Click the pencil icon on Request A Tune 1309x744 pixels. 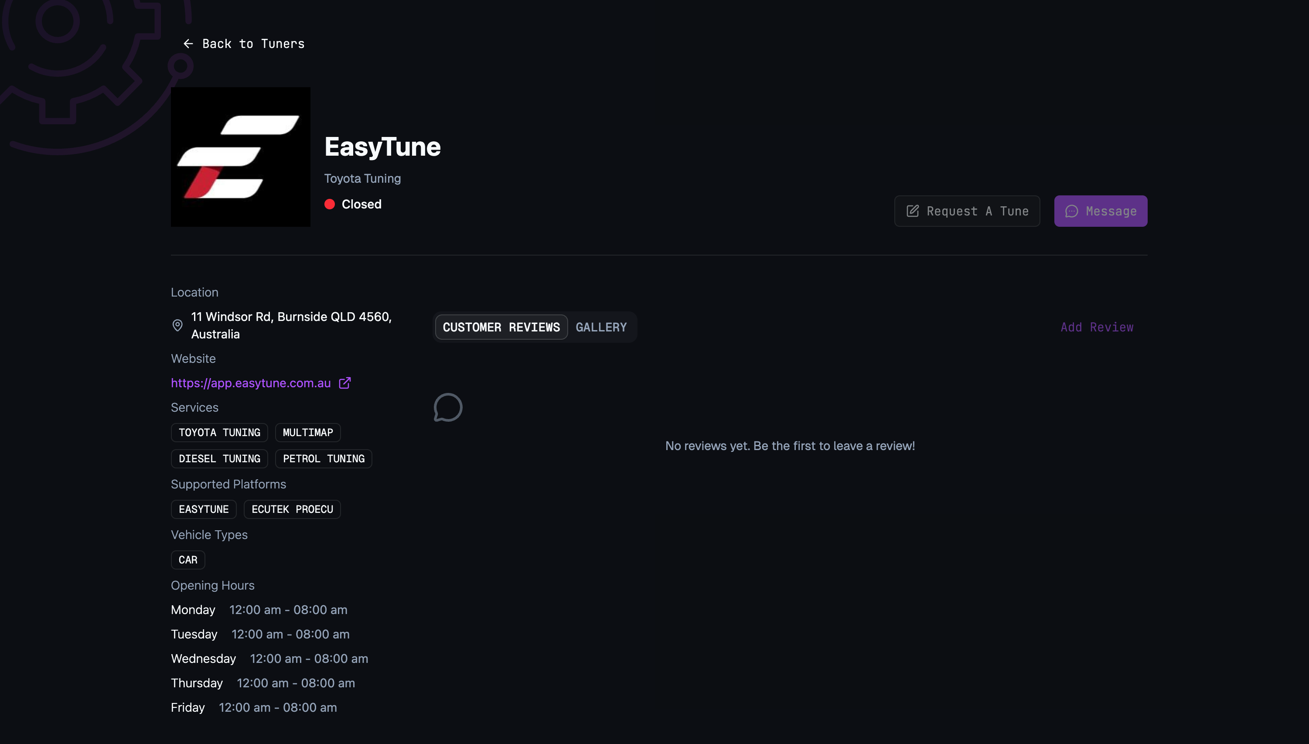913,211
